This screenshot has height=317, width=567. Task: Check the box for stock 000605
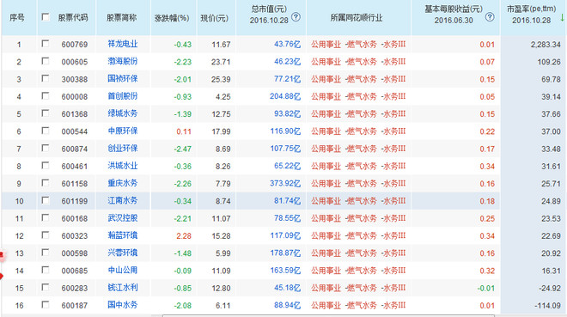[46, 61]
